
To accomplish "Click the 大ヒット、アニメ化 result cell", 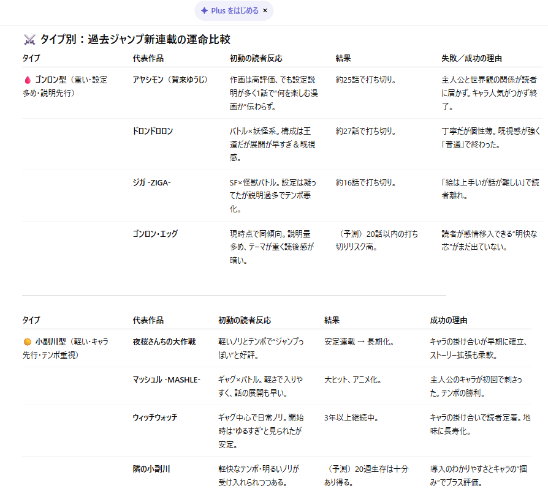I will 353,379.
